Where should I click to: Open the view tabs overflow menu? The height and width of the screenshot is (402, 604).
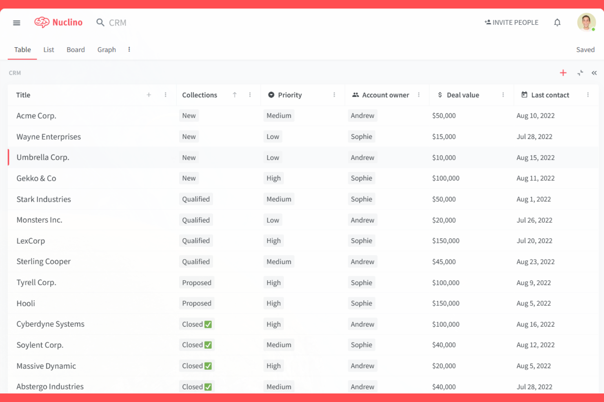point(129,49)
